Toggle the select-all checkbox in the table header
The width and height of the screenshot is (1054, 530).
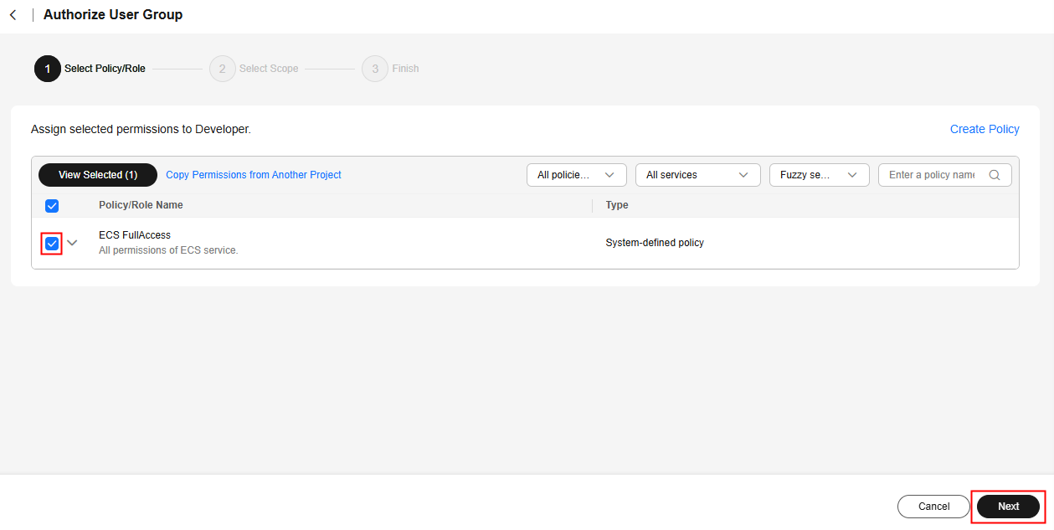(52, 205)
